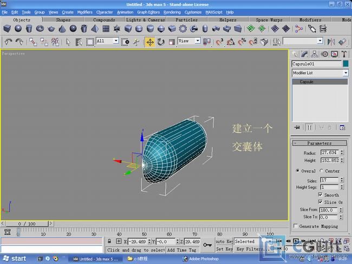The height and width of the screenshot is (264, 352).
Task: Click the Slice From value field
Action: (x=328, y=210)
